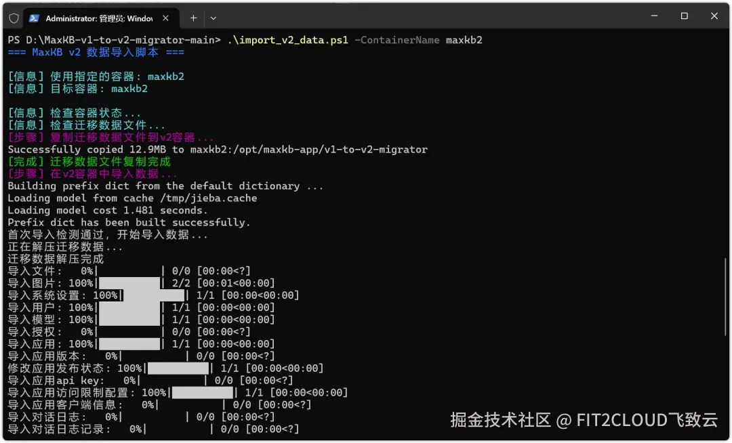This screenshot has height=443, width=732.
Task: Click 'Building prefix dict' output line
Action: (x=166, y=186)
